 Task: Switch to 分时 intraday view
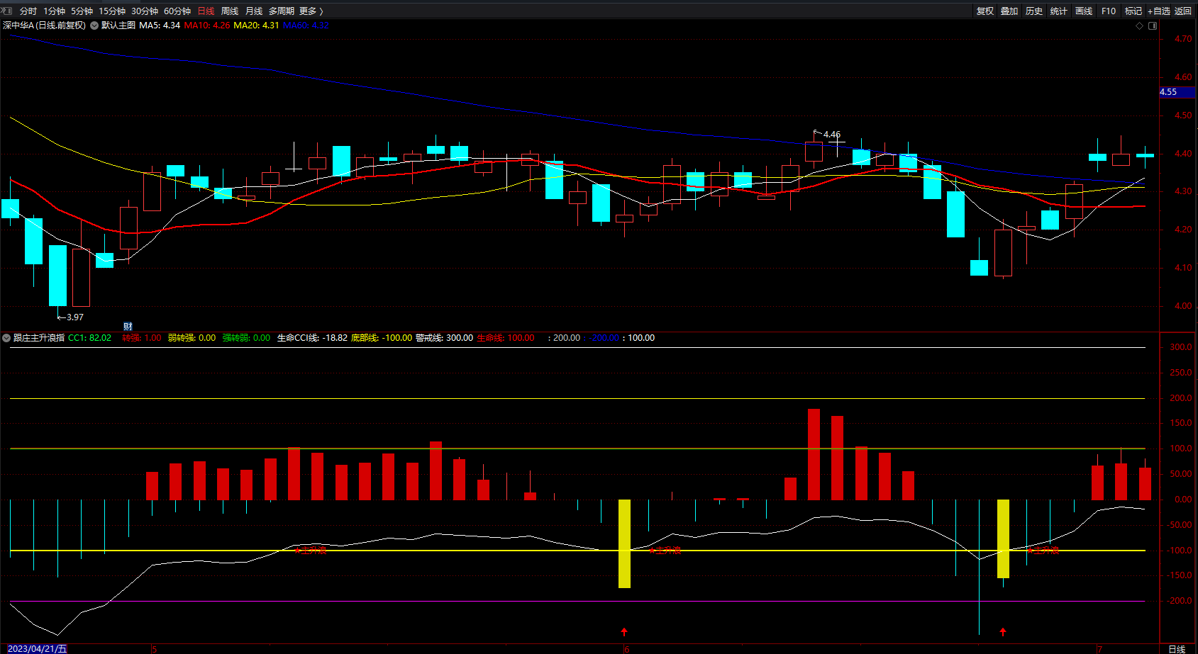(28, 11)
